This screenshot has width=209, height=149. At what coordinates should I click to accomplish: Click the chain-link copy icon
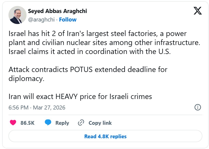(x=81, y=123)
